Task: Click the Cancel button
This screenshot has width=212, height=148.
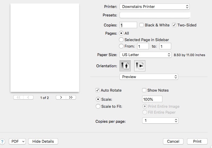Action: [x=173, y=141]
